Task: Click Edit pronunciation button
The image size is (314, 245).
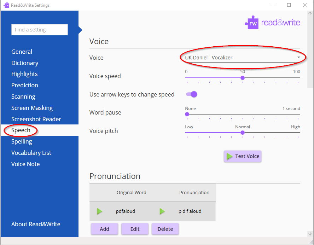Action: pyautogui.click(x=135, y=229)
